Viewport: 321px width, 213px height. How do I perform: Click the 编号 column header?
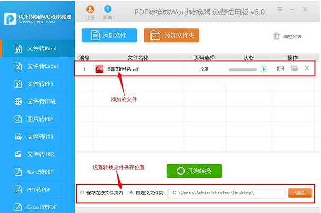[84, 58]
